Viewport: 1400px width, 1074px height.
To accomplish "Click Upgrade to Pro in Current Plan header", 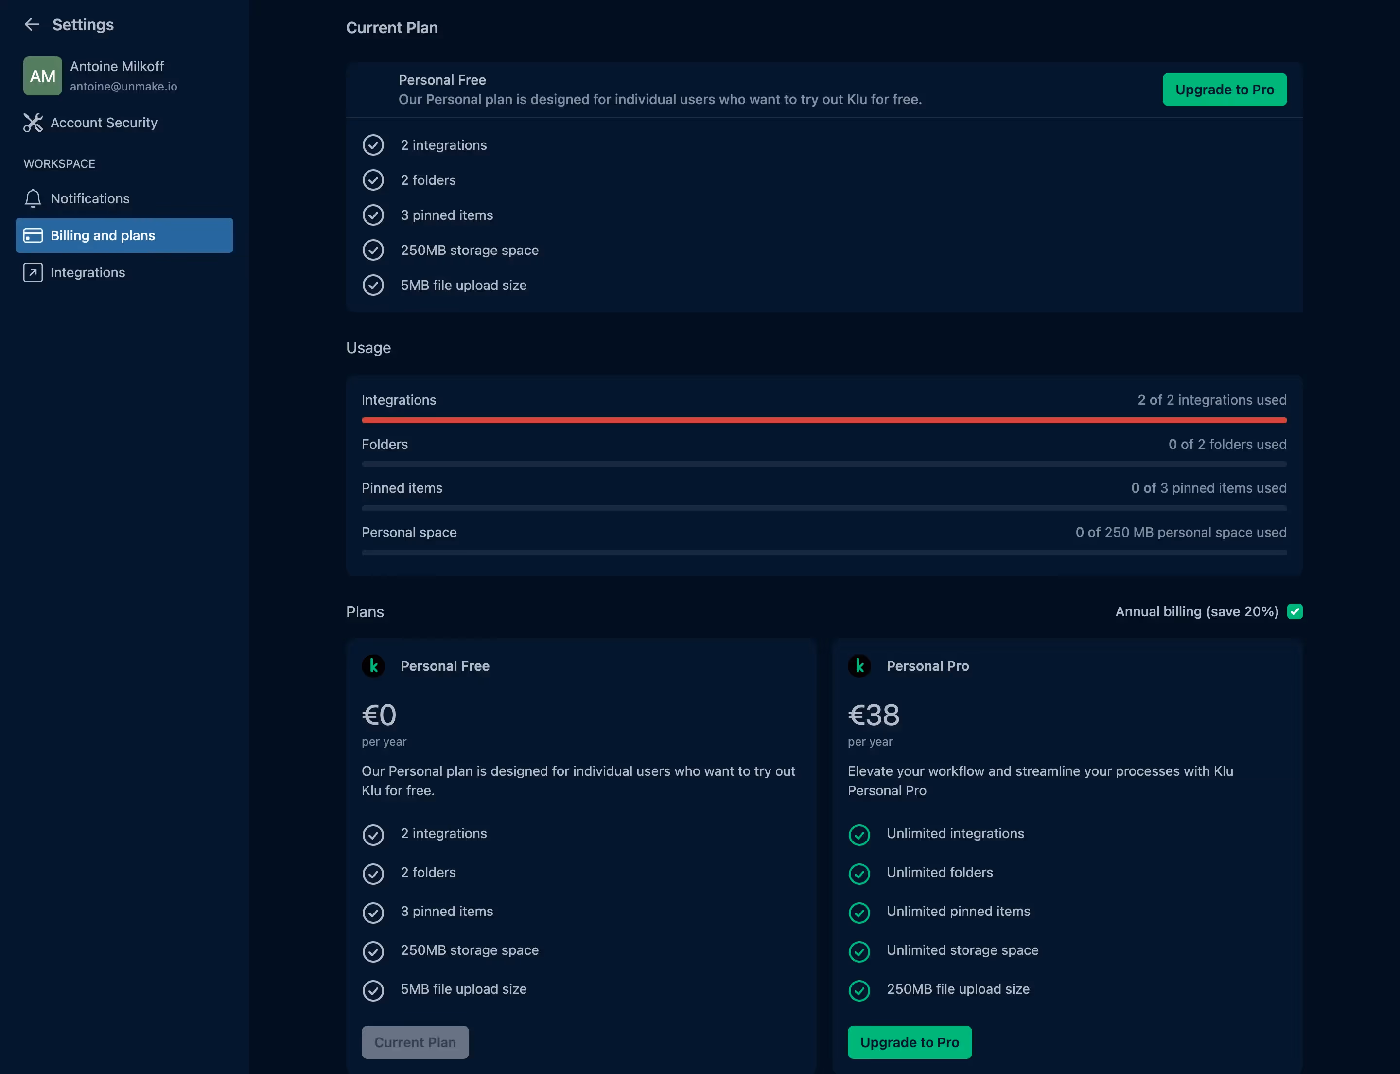I will 1224,89.
